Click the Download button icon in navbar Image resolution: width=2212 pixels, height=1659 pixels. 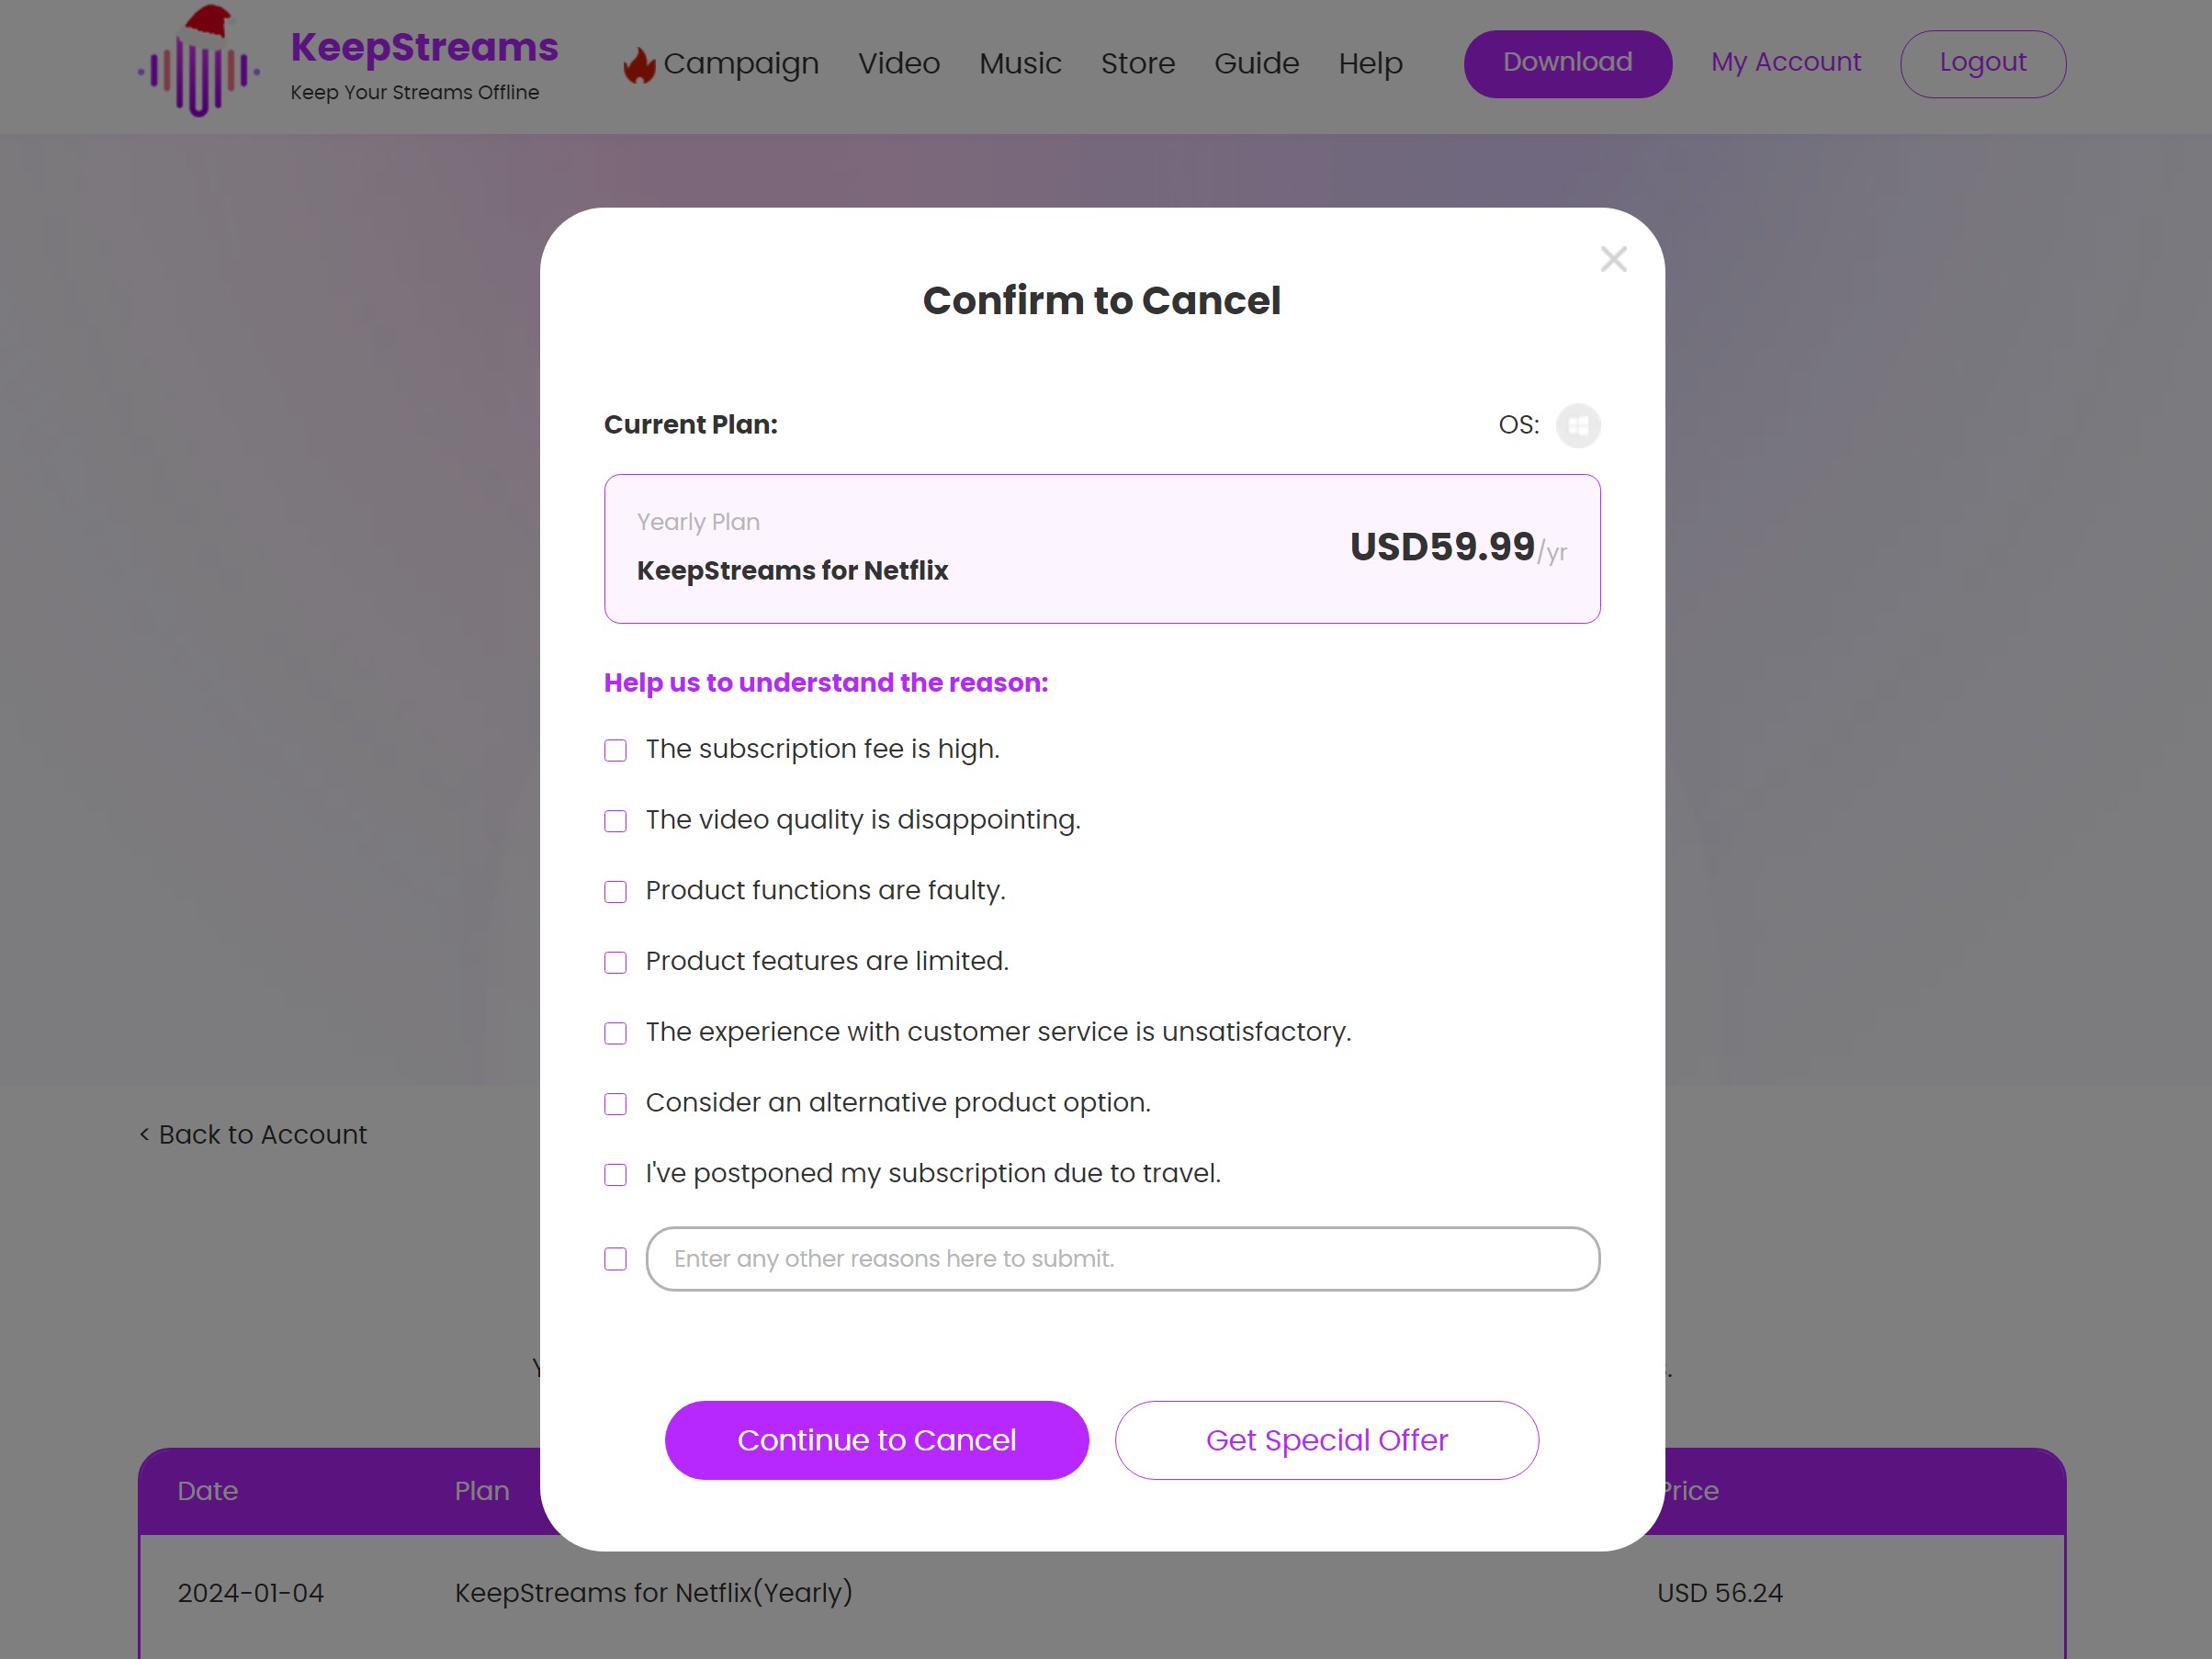pos(1567,61)
